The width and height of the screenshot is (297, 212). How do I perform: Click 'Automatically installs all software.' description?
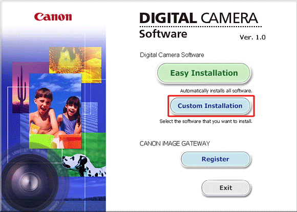(x=216, y=91)
